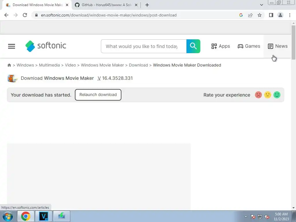Open the hamburger menu on Softonic
The image size is (296, 222).
pos(12,46)
